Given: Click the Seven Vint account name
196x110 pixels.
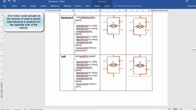Looking at the screenshot, I should 191,6.
